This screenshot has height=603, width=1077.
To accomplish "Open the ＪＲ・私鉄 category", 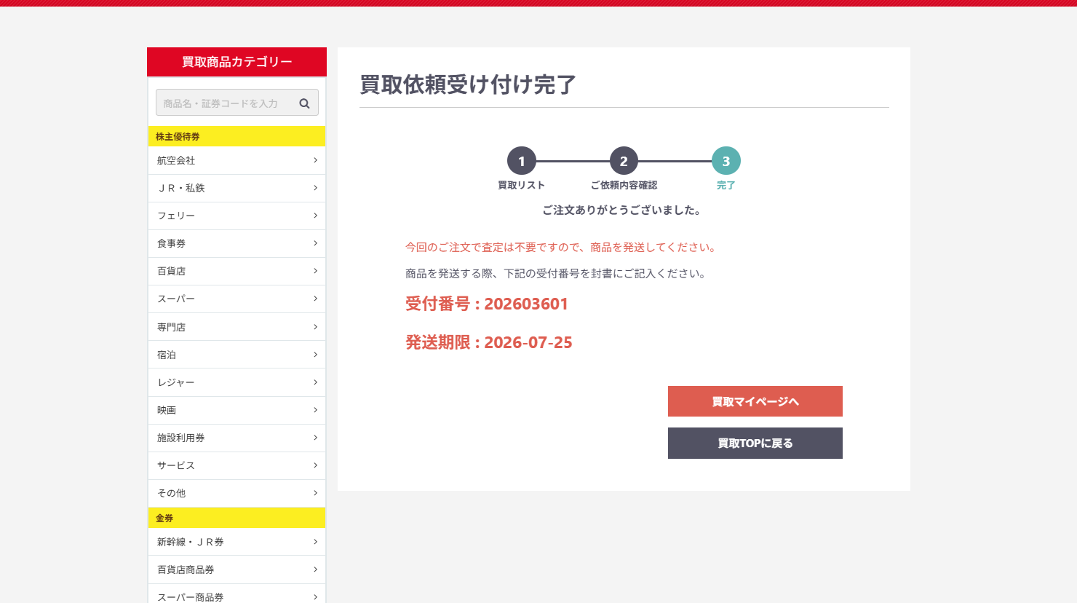I will point(237,188).
